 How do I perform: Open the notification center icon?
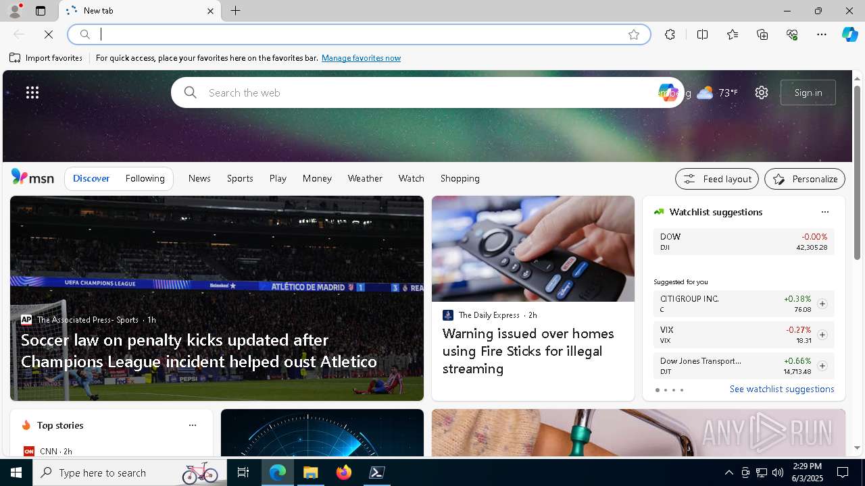(843, 473)
